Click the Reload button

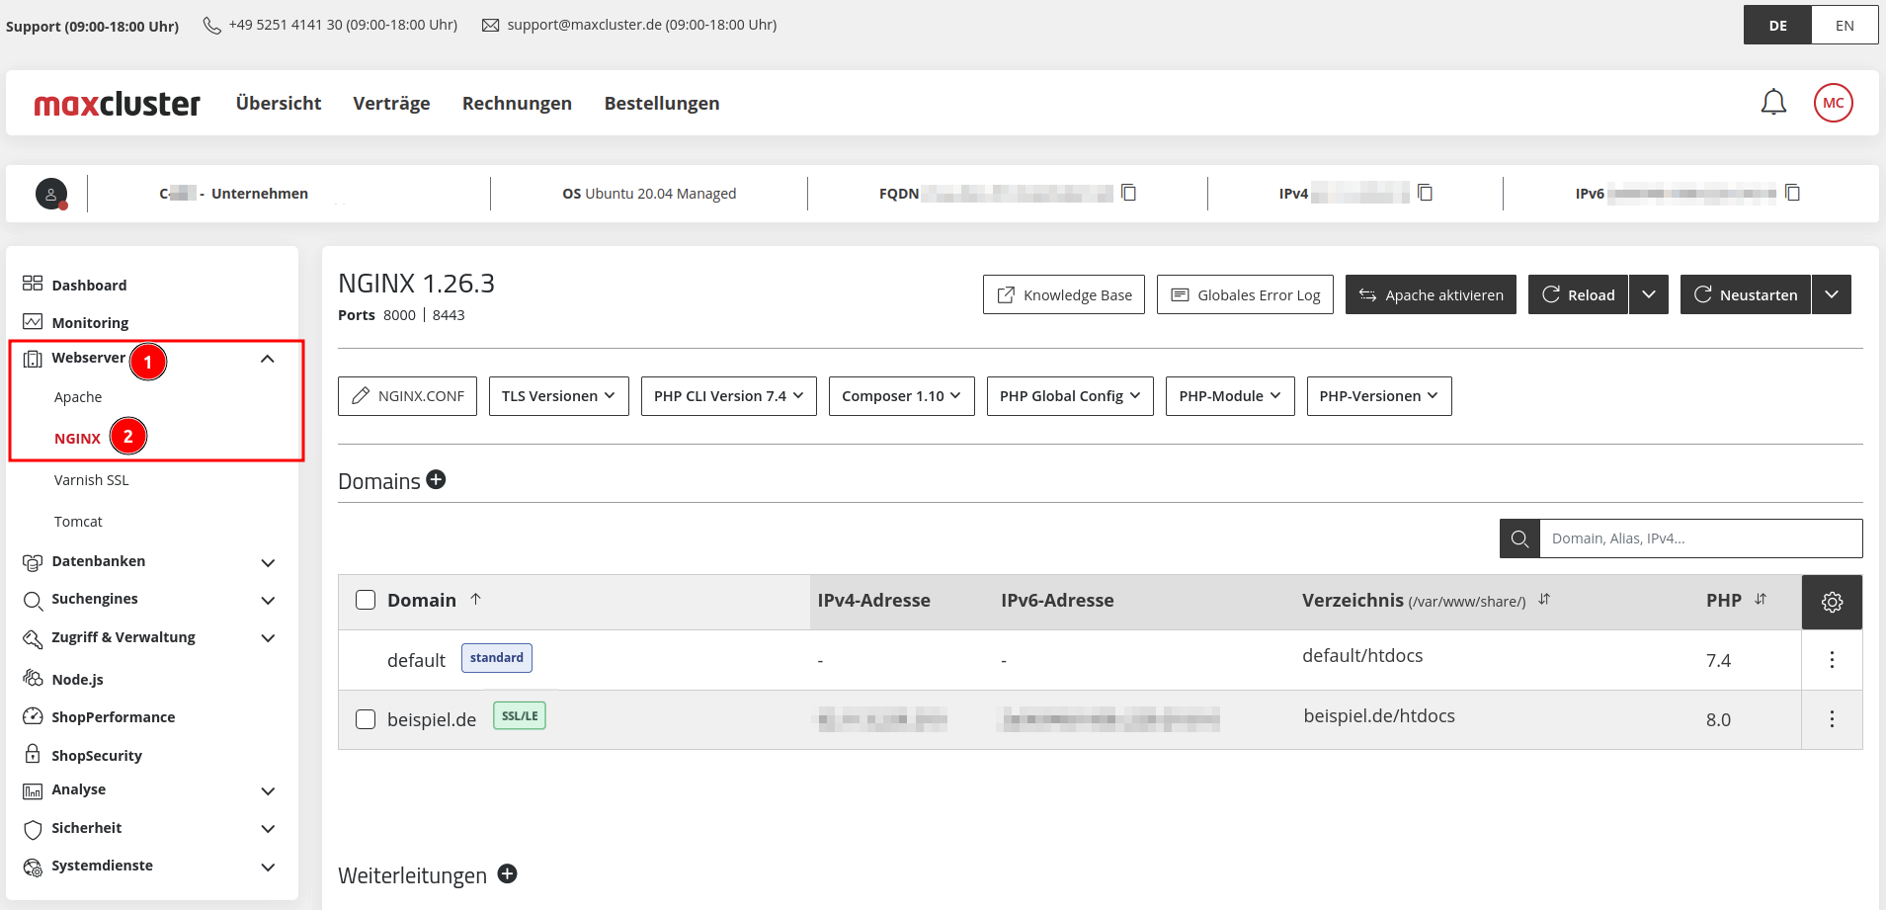[1578, 294]
